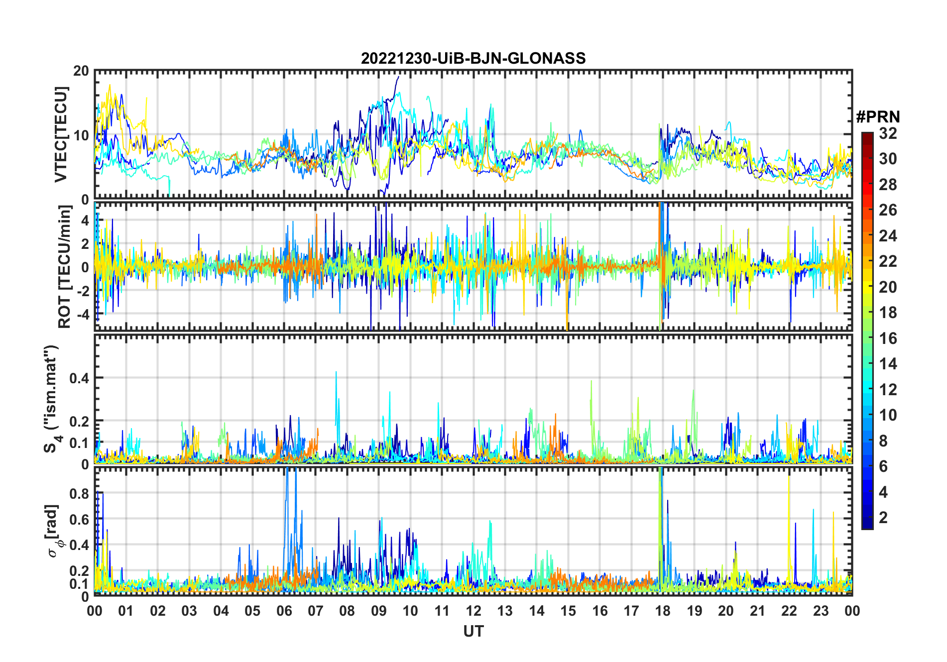Click the dark red top of the PRN colorbar
Viewport: 947px width, 662px height.
pos(867,138)
